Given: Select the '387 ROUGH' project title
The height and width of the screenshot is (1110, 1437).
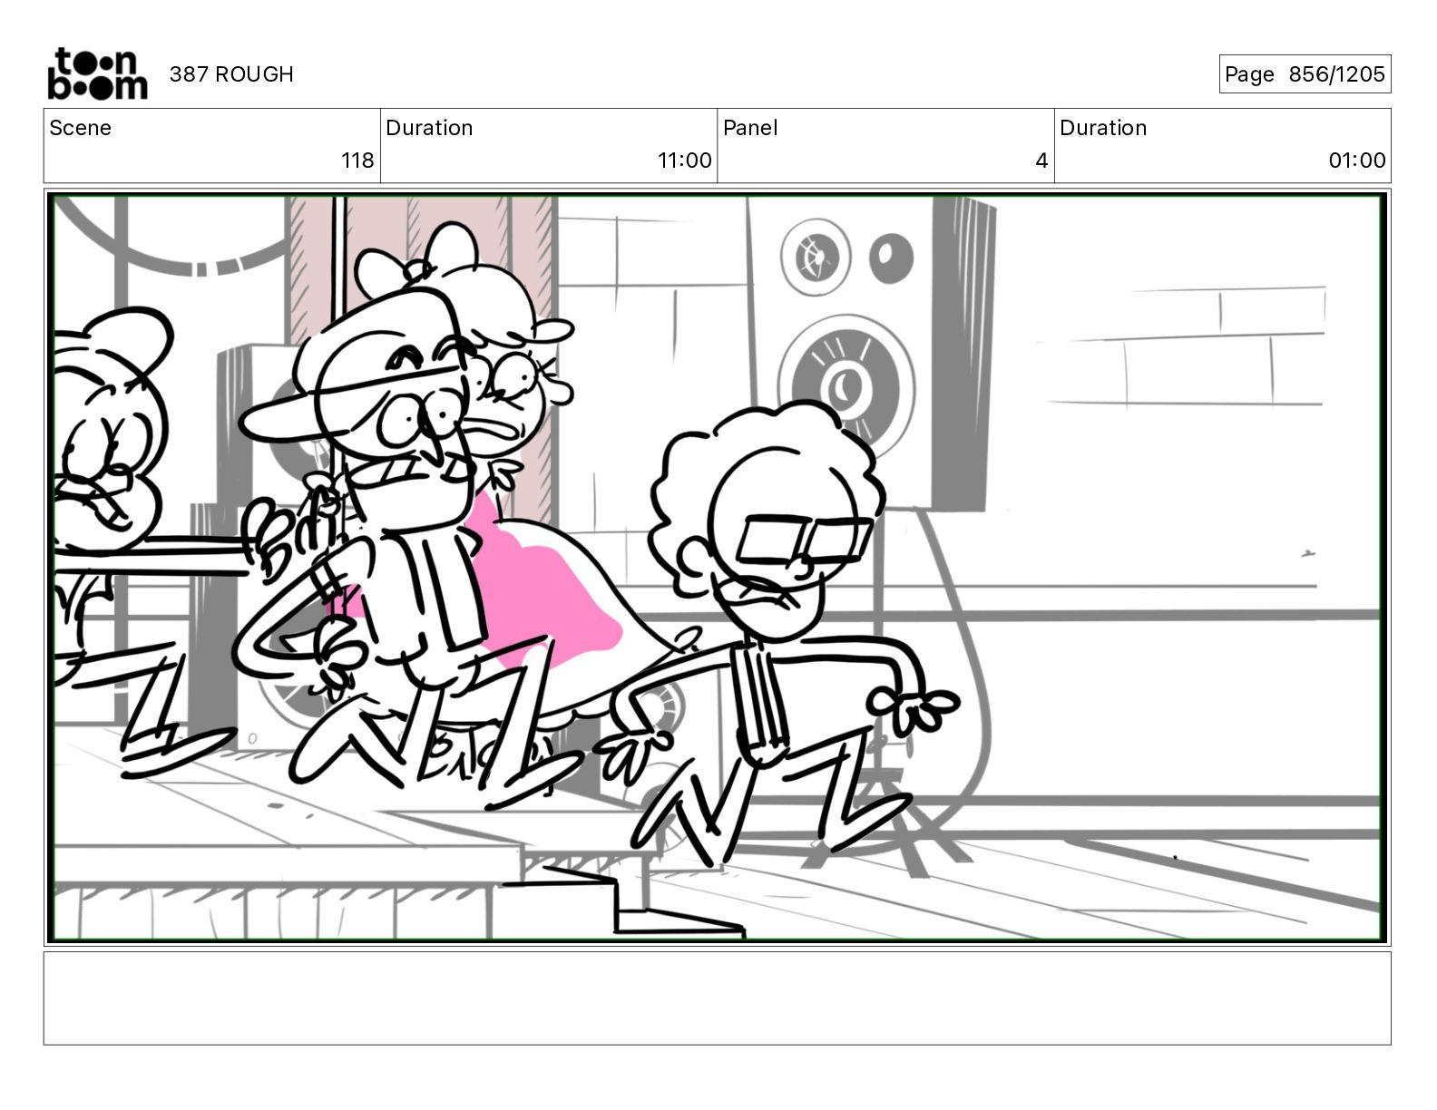Looking at the screenshot, I should click(x=231, y=74).
